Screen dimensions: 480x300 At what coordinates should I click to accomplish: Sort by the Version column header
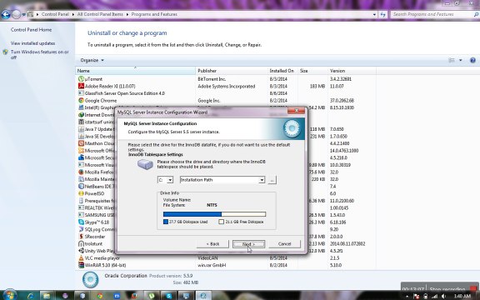coord(352,71)
